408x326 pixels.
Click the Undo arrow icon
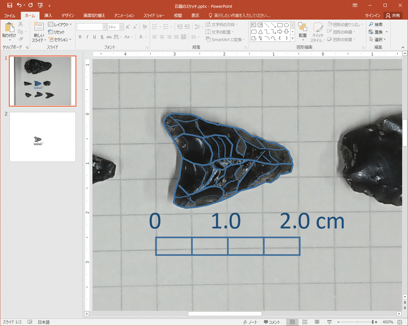(19, 5)
